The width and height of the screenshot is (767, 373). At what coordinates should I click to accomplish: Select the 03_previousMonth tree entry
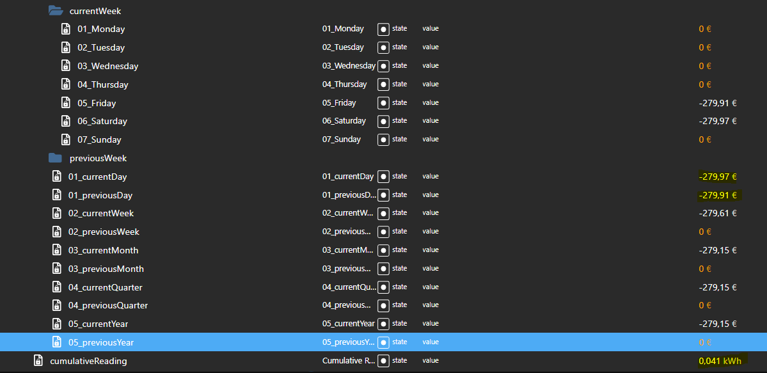point(106,269)
